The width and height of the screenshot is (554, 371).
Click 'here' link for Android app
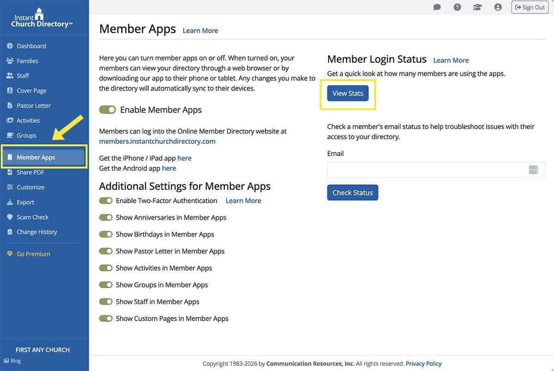[169, 168]
